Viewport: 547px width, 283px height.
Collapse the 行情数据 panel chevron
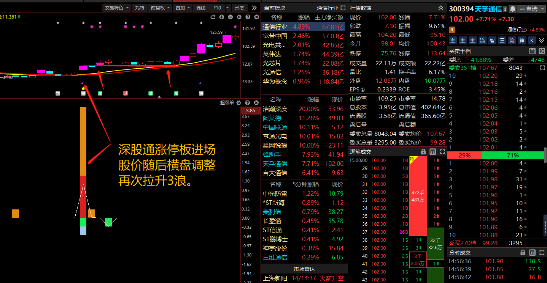point(441,8)
